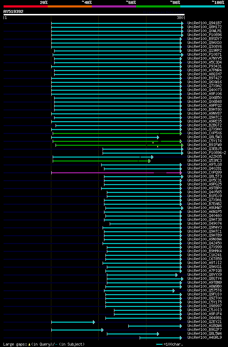Select the UniRef100_B2BGT2 label
The height and width of the screenshot is (347, 228).
(x=204, y=125)
